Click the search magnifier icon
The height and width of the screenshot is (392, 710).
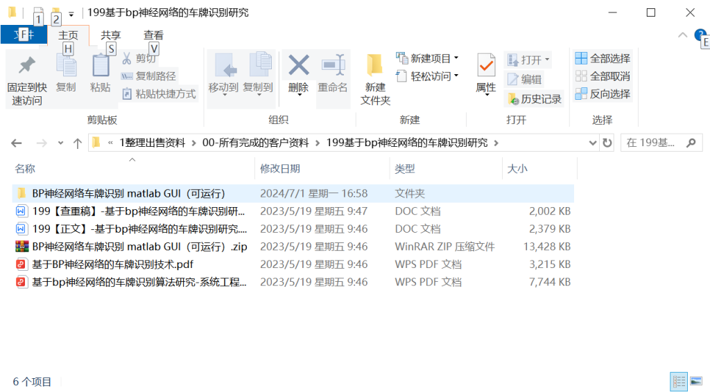click(691, 143)
